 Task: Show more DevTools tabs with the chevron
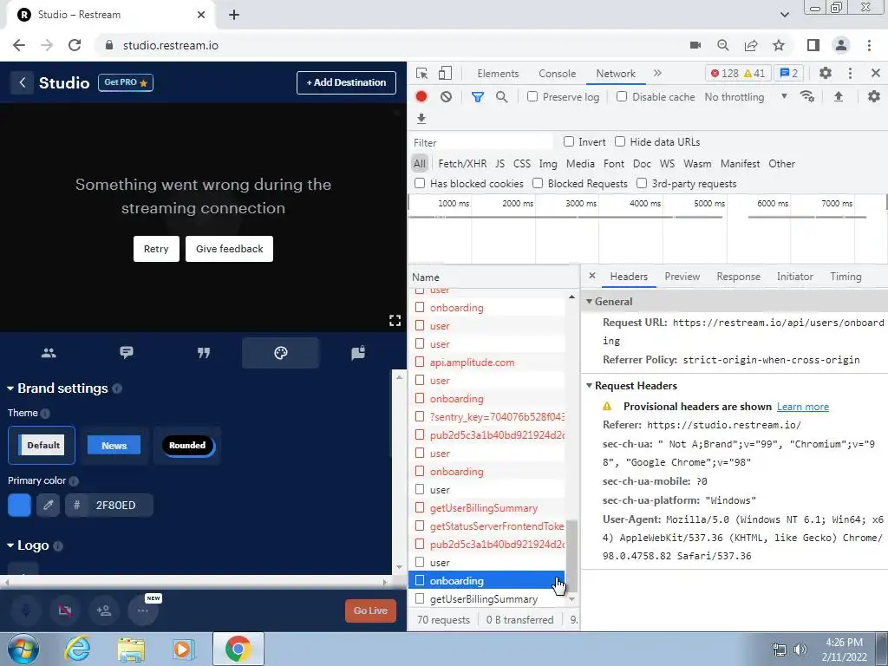click(657, 73)
